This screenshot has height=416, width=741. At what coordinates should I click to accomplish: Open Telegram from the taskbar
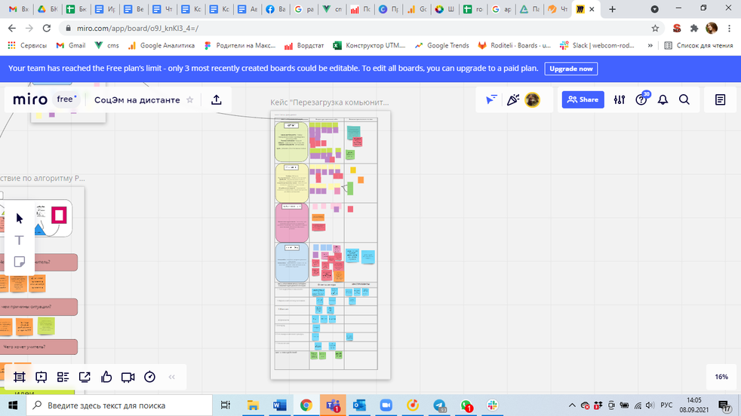(439, 405)
